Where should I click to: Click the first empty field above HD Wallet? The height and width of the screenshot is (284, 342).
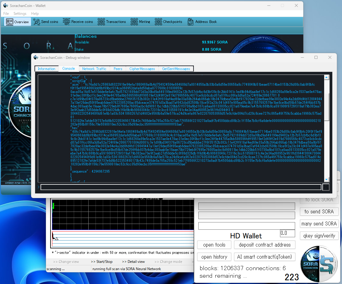(247, 206)
